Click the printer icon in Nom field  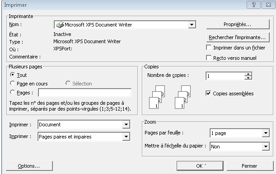coord(60,25)
